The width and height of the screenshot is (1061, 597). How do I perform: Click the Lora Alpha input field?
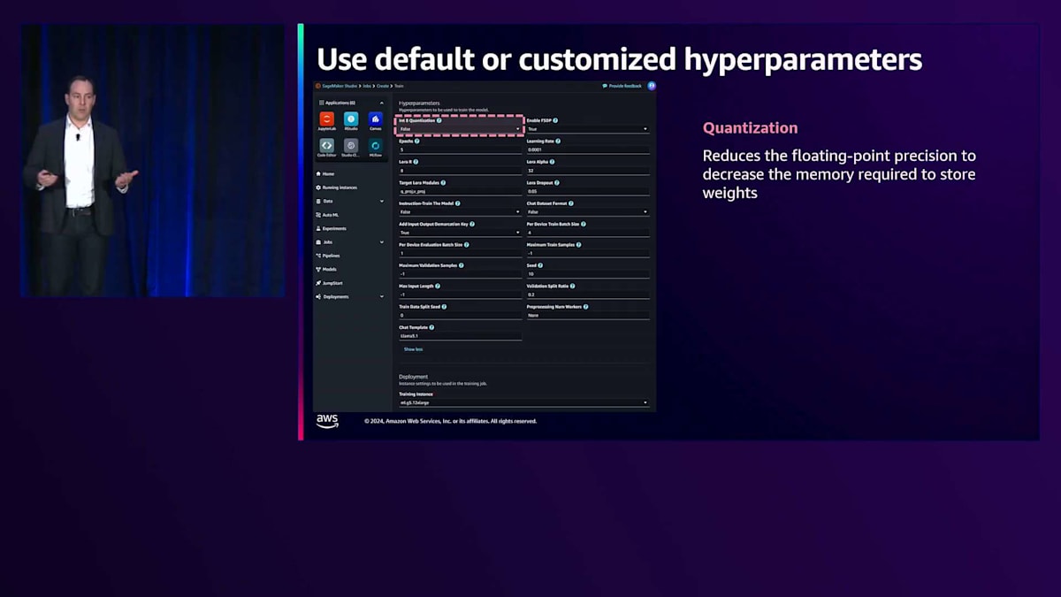(x=588, y=171)
